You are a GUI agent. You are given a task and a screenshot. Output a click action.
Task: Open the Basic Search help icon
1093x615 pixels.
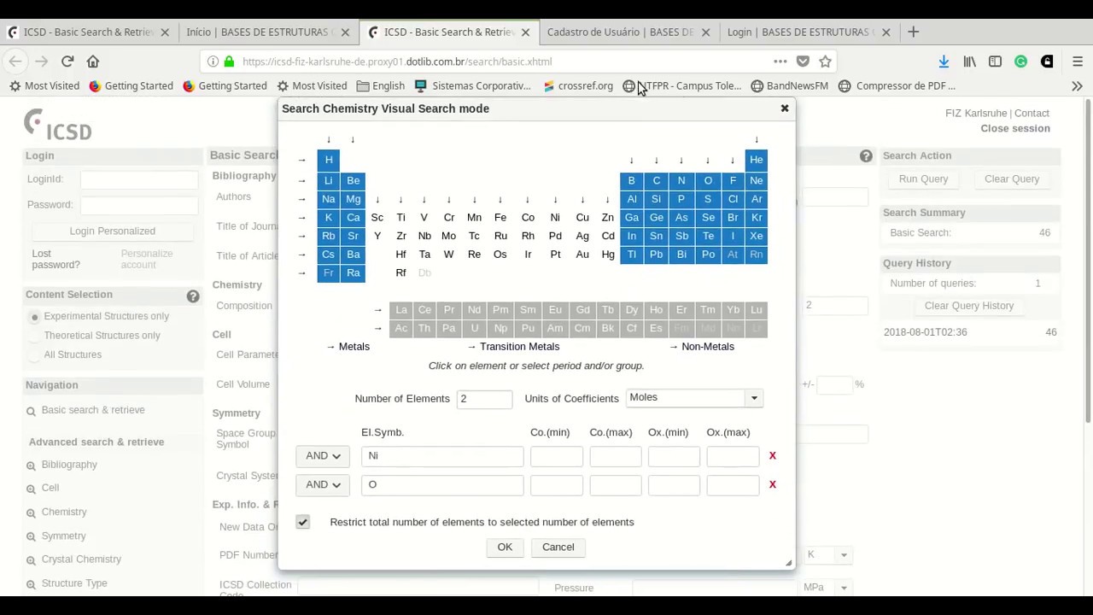(866, 156)
